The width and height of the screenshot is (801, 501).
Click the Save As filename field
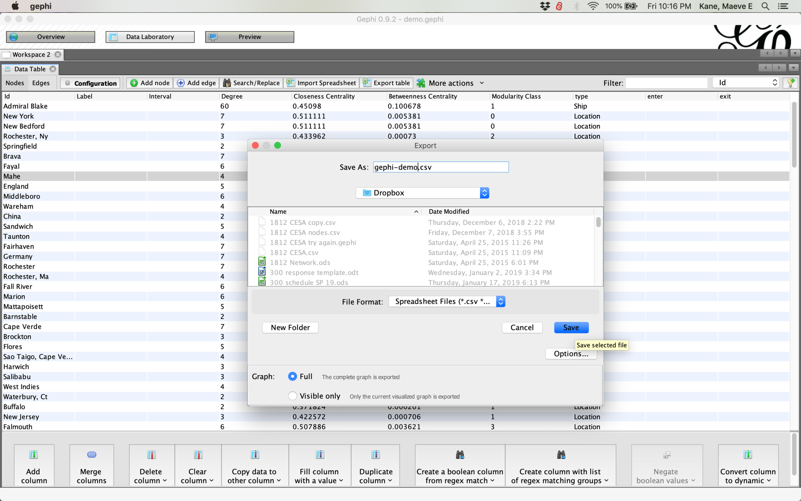(x=441, y=167)
